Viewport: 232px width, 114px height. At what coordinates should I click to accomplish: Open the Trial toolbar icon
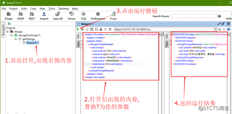(83, 16)
